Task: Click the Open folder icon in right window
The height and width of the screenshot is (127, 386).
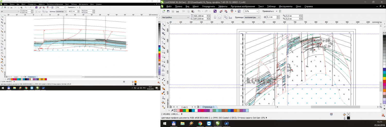Action: 168,11
